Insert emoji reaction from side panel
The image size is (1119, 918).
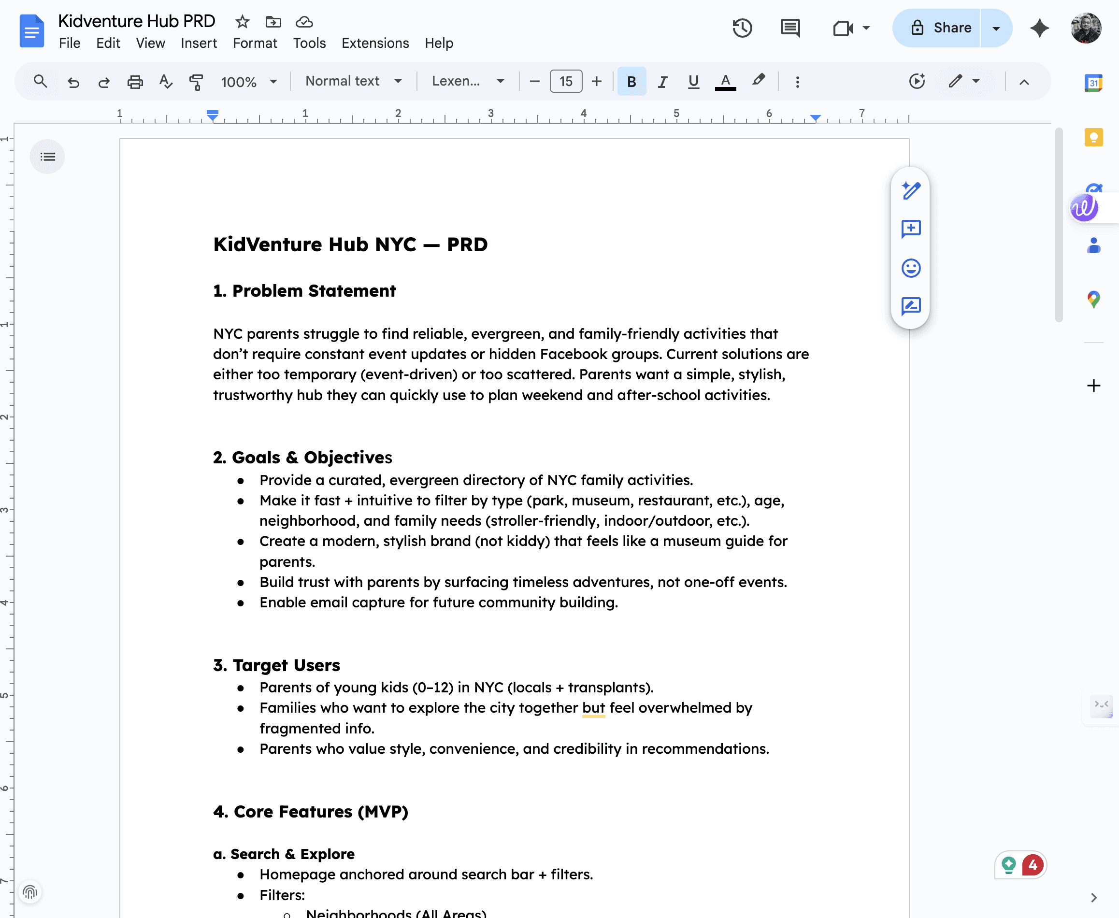[911, 268]
